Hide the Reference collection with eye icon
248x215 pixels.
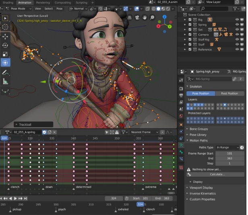pyautogui.click(x=237, y=49)
